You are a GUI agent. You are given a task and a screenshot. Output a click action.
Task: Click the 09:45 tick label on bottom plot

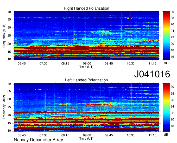(109, 135)
